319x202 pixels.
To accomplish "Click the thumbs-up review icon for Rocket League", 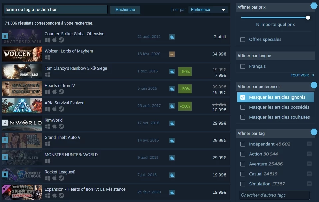I will click(172, 175).
